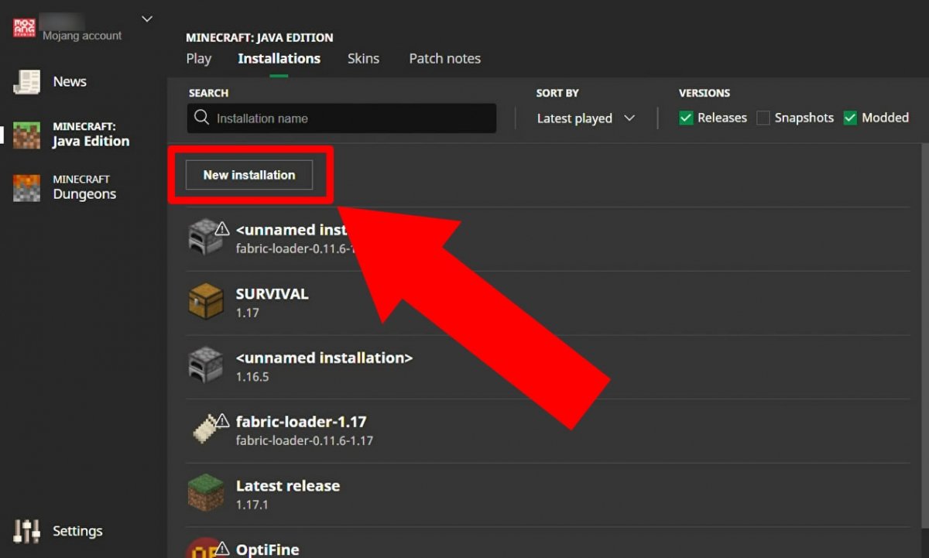Click the search magnifier icon
Image resolution: width=929 pixels, height=558 pixels.
coord(202,118)
